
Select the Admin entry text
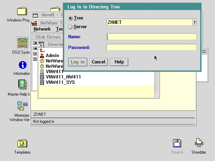[x=52, y=55]
